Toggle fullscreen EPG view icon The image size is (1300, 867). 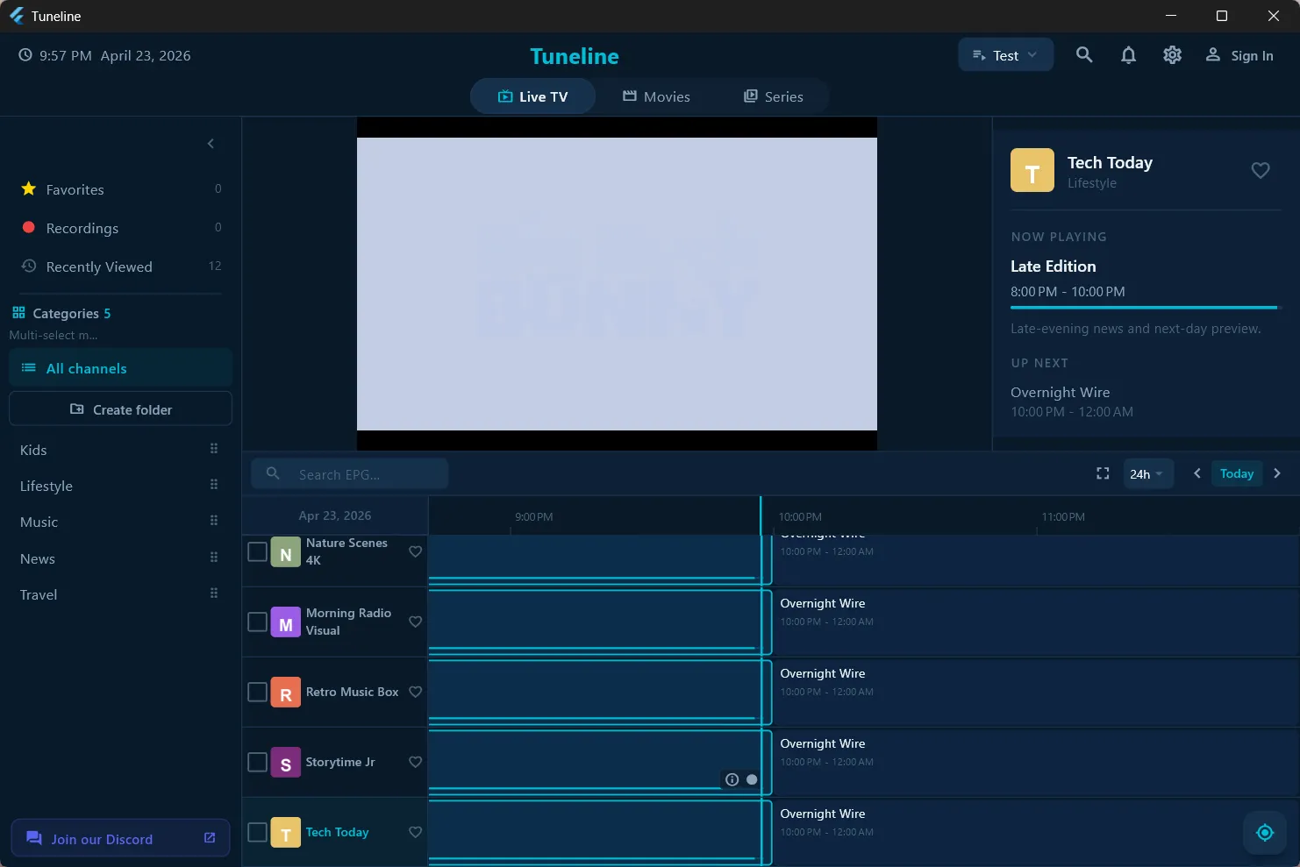pos(1103,473)
